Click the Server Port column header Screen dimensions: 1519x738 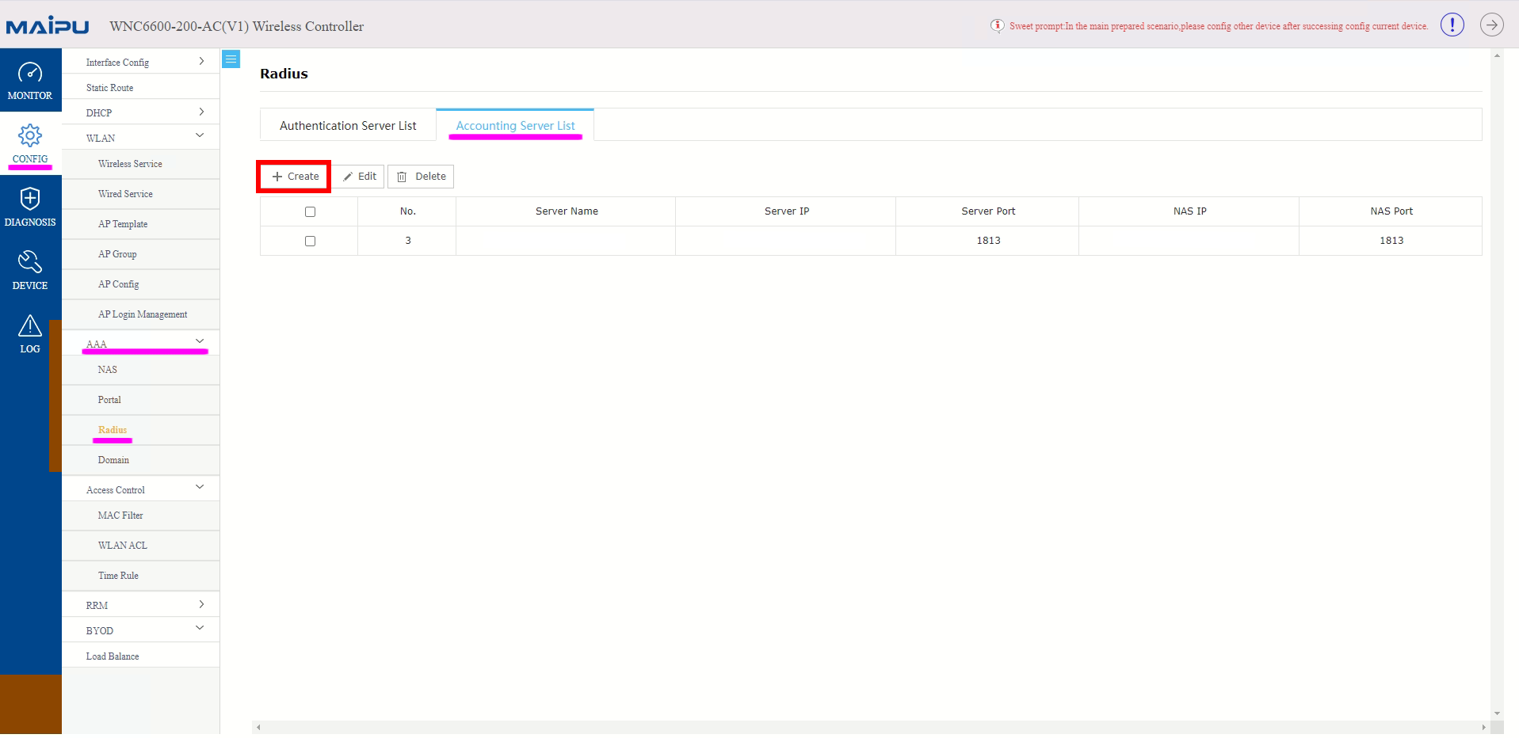[988, 211]
